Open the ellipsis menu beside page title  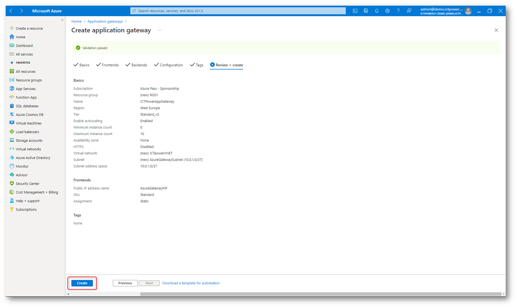pos(160,30)
